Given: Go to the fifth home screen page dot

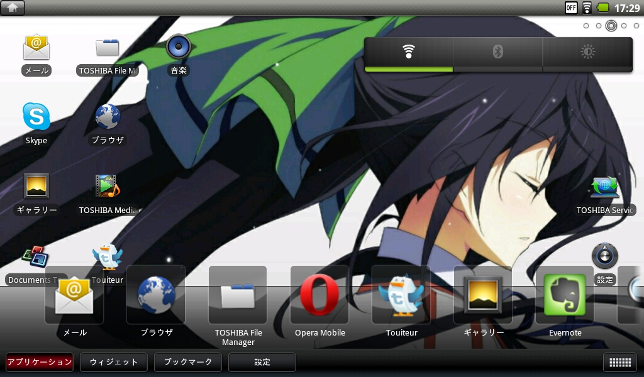Looking at the screenshot, I should [x=636, y=26].
